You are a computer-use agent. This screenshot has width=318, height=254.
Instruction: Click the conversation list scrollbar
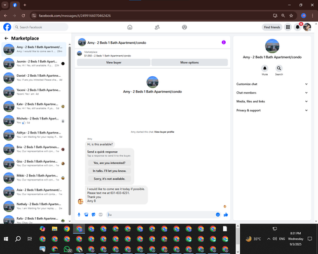pos(69,131)
